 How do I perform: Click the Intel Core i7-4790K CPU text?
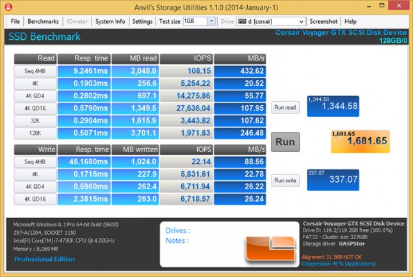[64, 240]
